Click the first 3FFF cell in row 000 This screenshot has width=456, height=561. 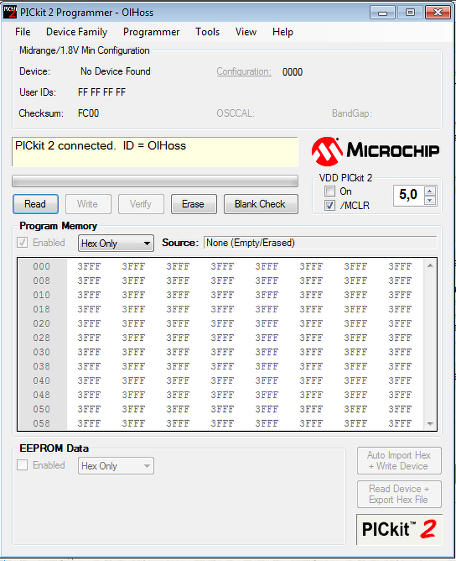89,267
